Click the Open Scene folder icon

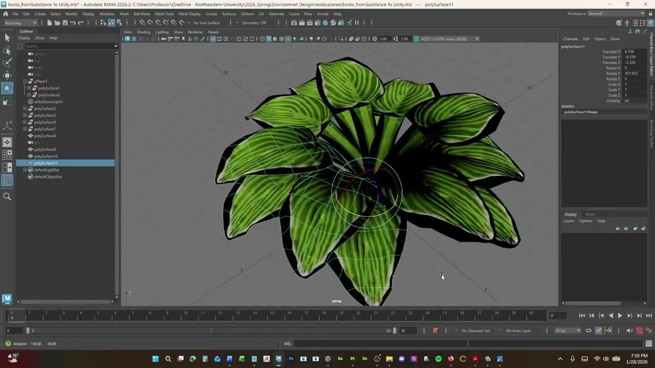click(x=57, y=22)
